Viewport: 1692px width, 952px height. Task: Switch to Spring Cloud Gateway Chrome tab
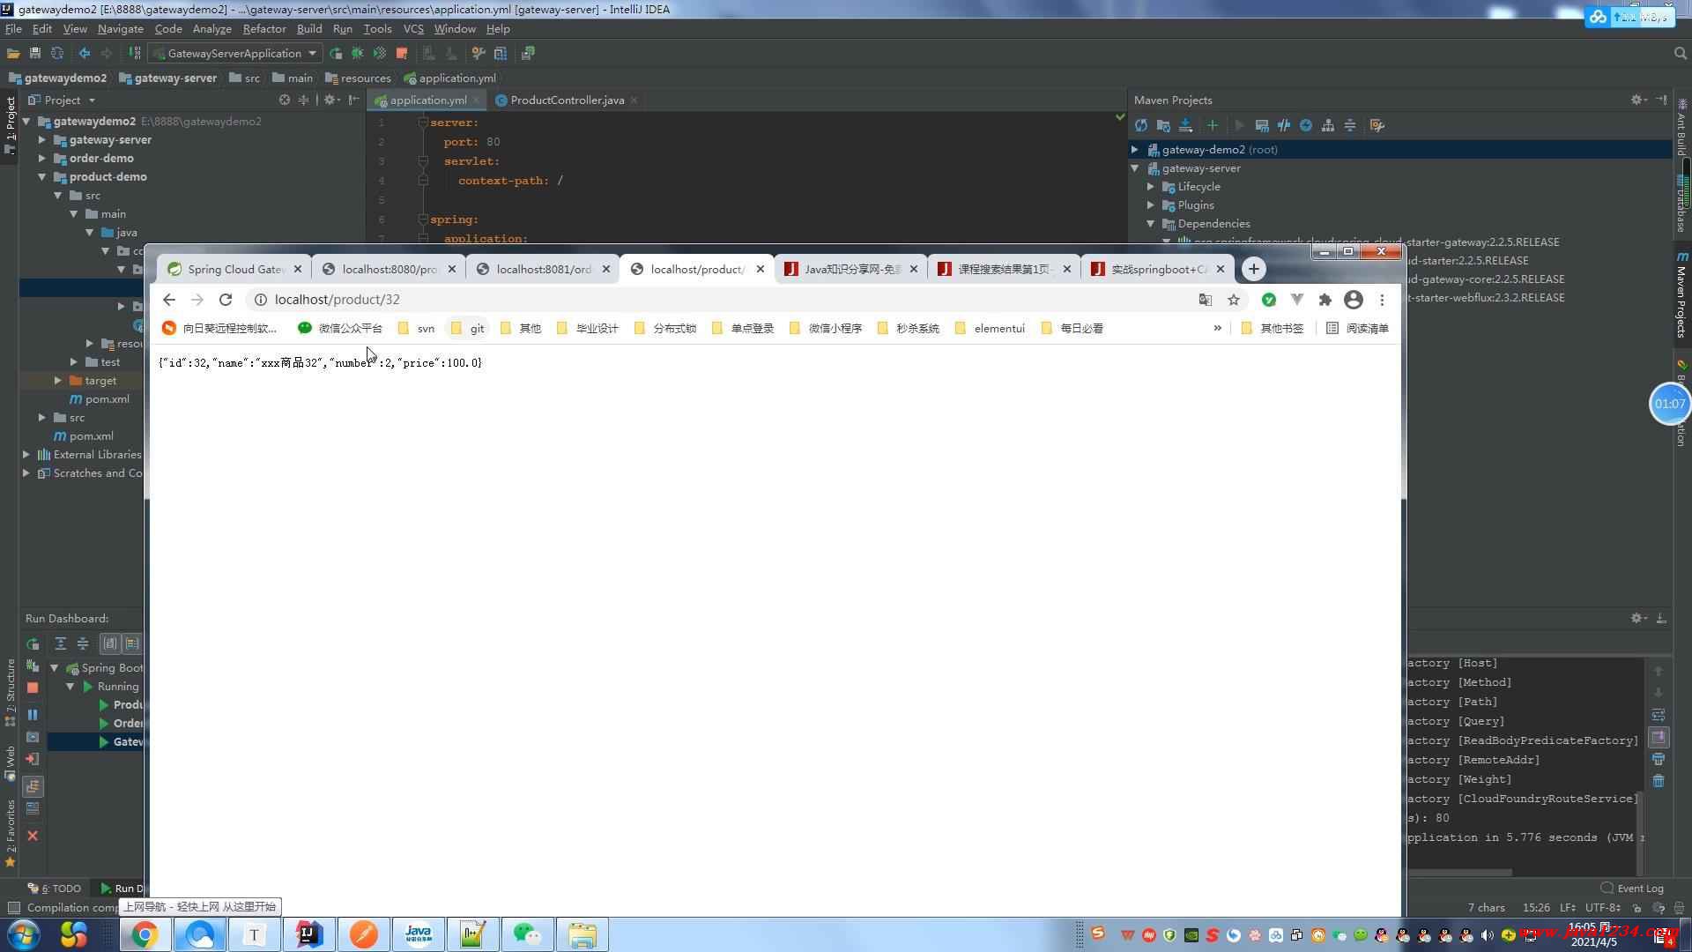[235, 269]
